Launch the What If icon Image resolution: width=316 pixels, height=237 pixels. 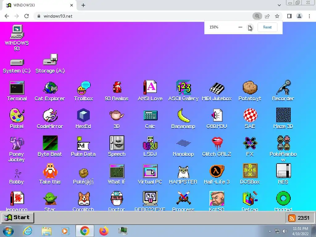pyautogui.click(x=117, y=171)
